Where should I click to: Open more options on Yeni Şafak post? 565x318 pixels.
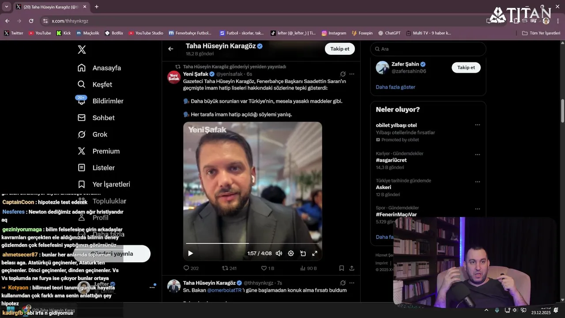click(x=352, y=74)
